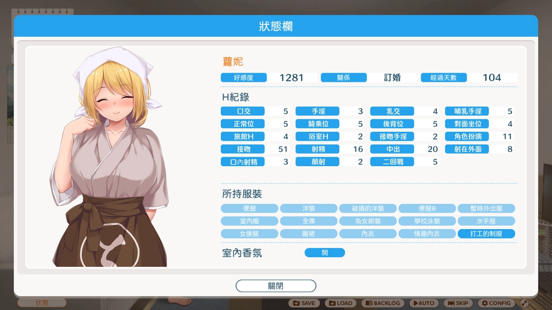Select the 便服 casual clothes option
The image size is (552, 310).
[250, 208]
